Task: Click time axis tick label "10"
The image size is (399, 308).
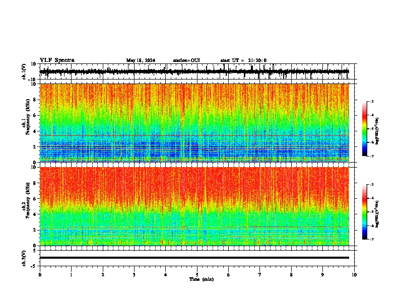Action: click(354, 275)
